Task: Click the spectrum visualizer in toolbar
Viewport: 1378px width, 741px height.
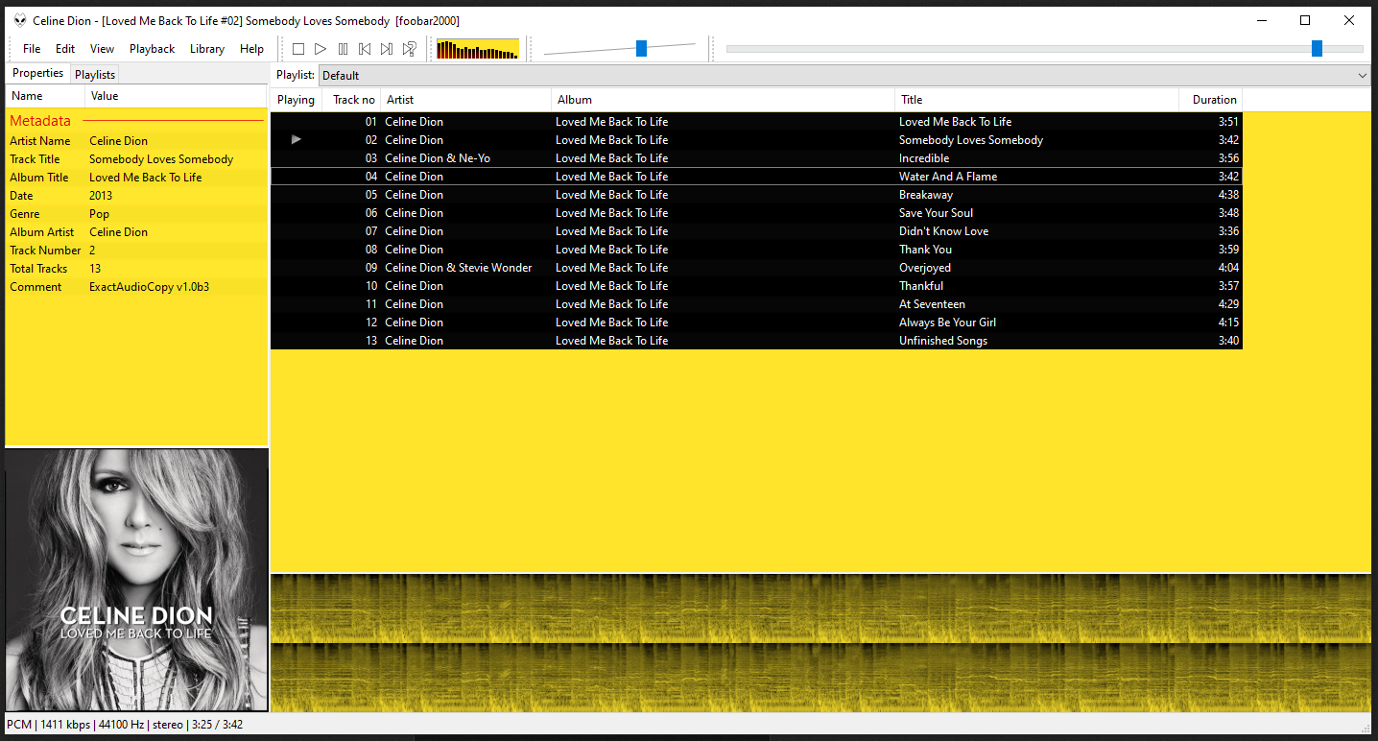Action: (x=478, y=49)
